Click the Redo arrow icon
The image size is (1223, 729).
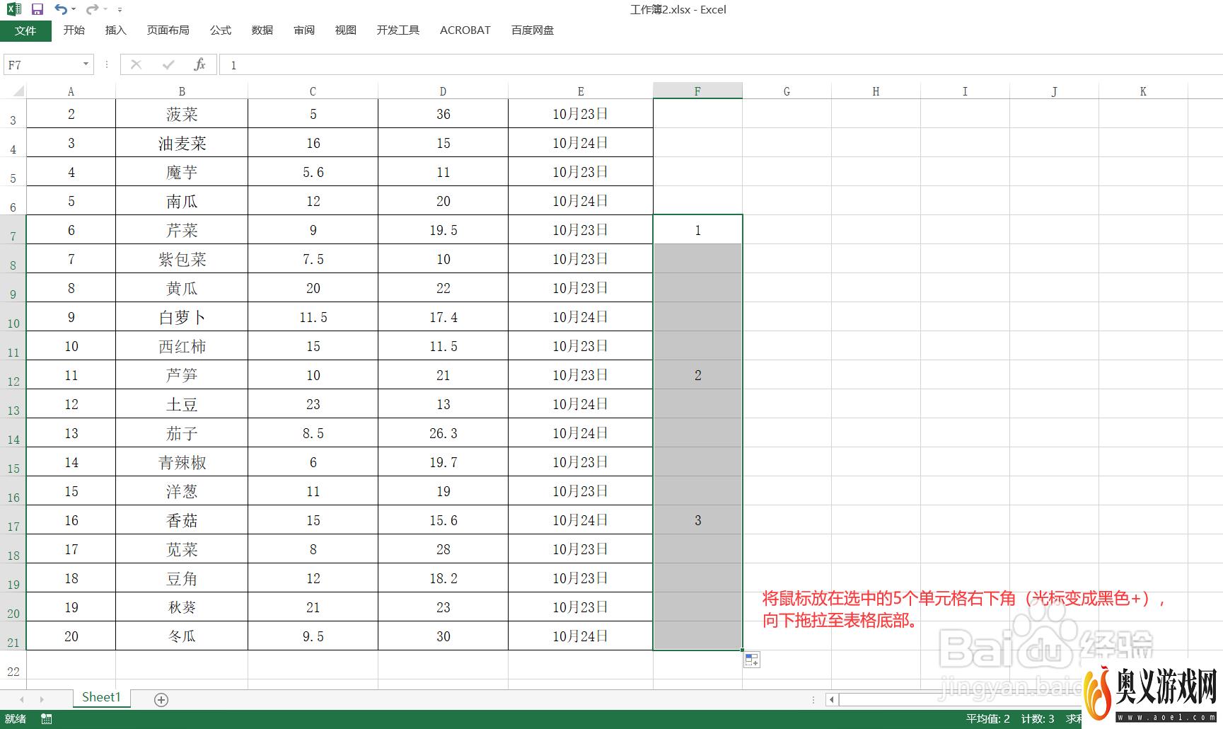click(x=92, y=9)
